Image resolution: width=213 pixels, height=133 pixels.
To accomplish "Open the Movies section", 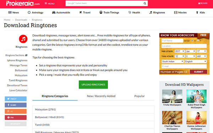I will pyautogui.click(x=180, y=13).
